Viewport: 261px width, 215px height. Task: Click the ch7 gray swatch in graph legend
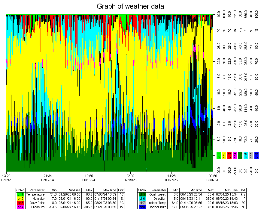[251, 155]
